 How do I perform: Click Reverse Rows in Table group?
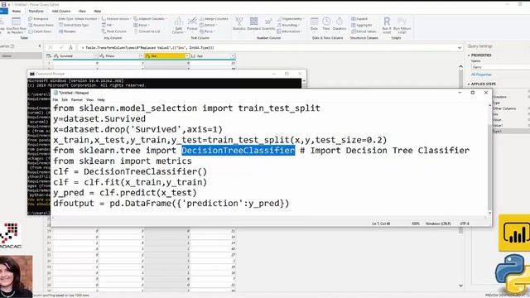coord(41,25)
